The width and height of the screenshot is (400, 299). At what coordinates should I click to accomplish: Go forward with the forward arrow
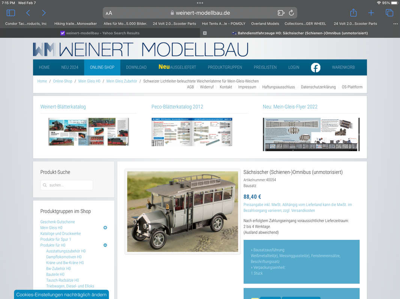click(x=43, y=13)
